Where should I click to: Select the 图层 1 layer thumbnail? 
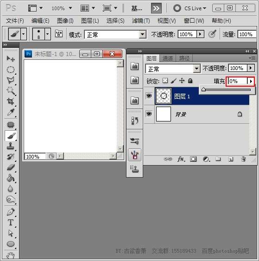click(164, 96)
